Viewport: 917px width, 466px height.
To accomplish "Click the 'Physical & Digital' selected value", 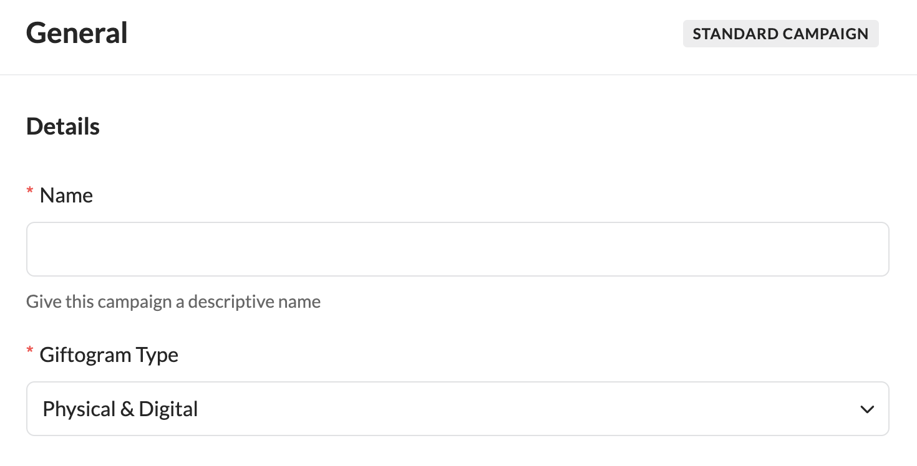I will 120,409.
